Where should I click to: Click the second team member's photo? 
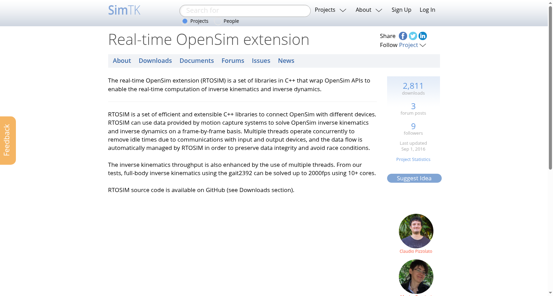416,277
